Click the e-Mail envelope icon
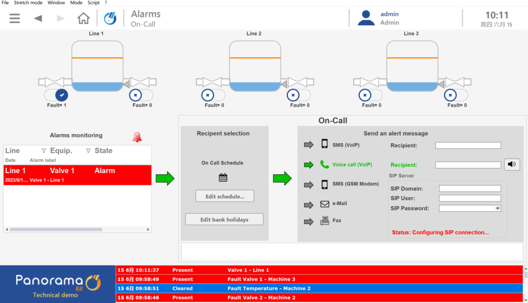 click(x=325, y=204)
